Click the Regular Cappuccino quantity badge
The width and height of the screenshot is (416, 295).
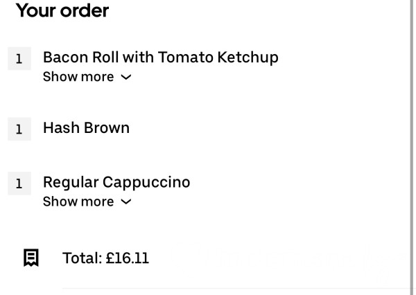(x=19, y=184)
